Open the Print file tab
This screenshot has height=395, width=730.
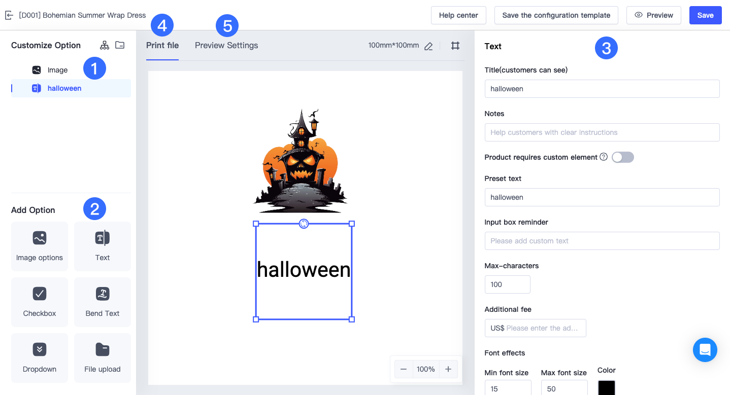[x=162, y=45]
